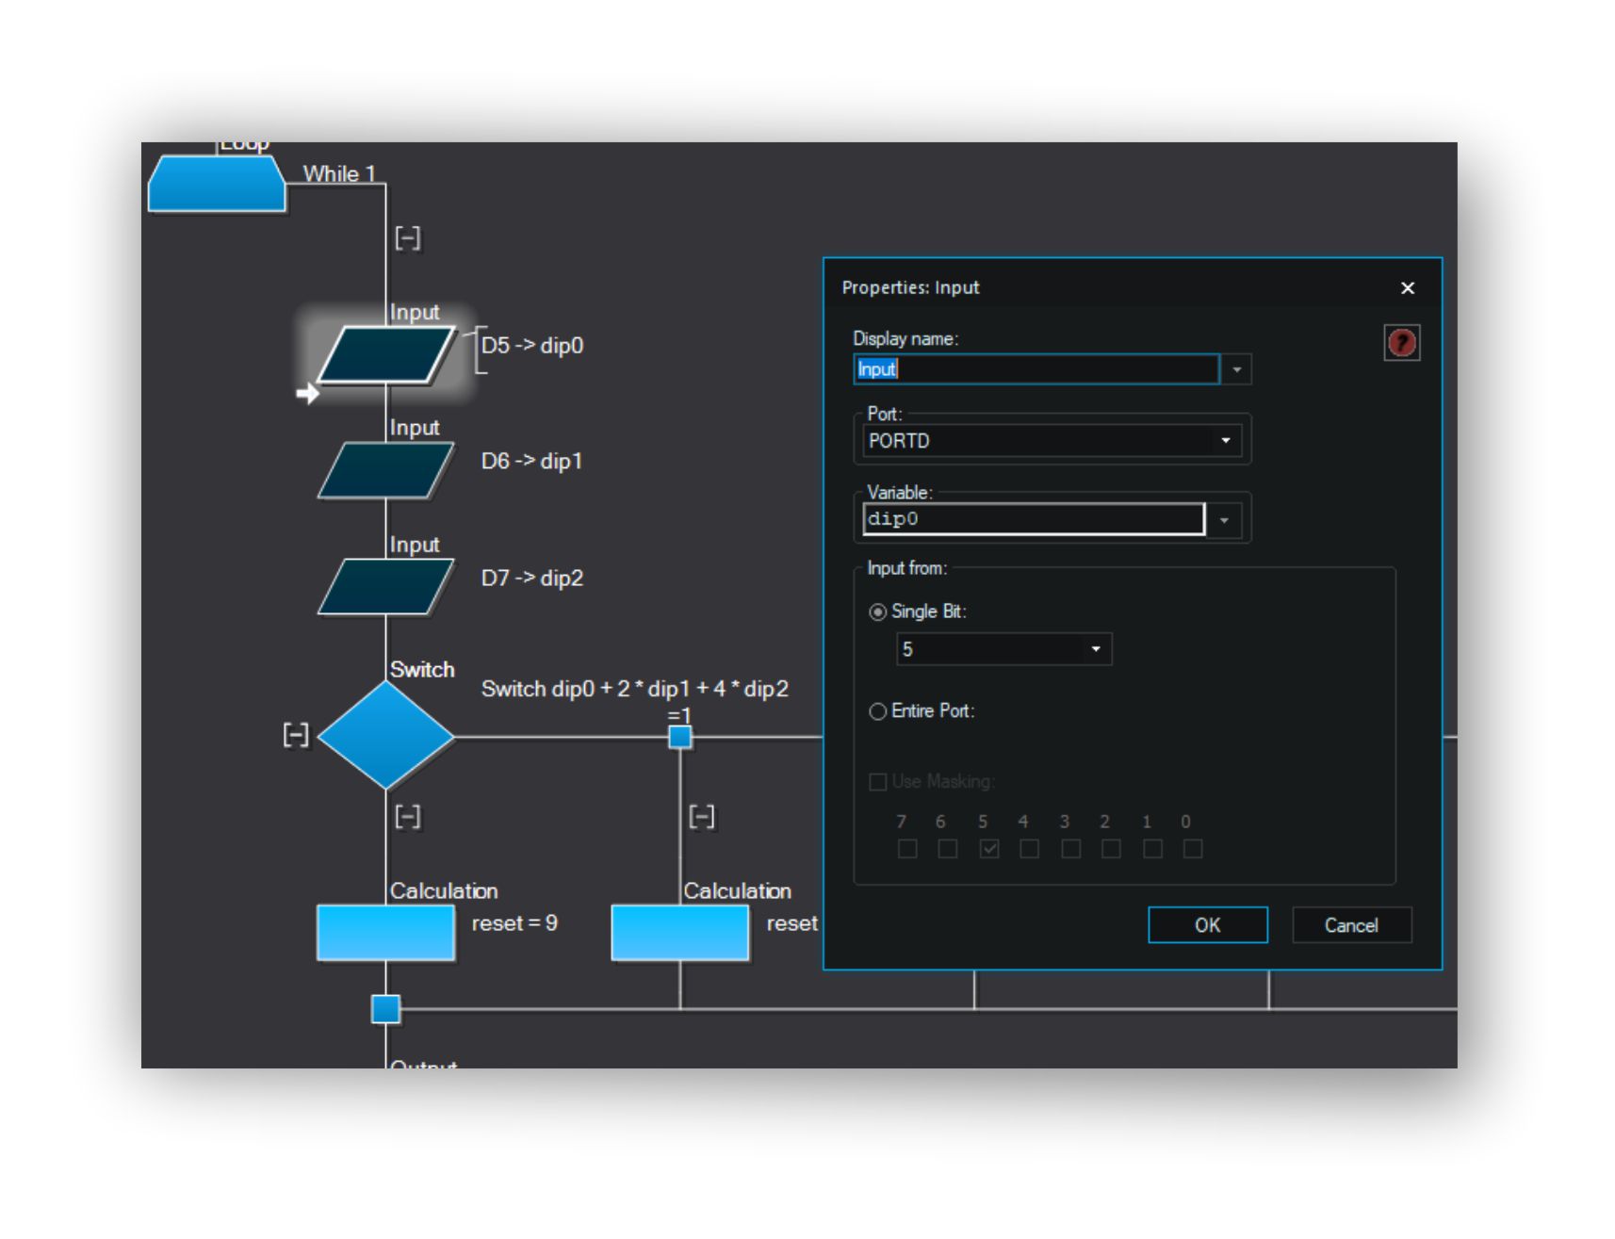Select the reset = 9 Calculation block
The image size is (1615, 1239).
point(386,933)
